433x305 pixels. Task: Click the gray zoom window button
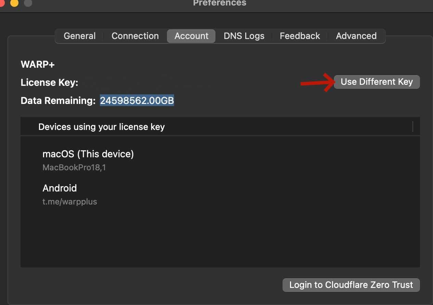click(x=28, y=3)
